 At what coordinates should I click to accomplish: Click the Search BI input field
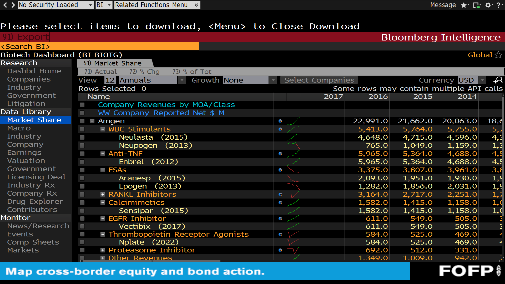(99, 46)
